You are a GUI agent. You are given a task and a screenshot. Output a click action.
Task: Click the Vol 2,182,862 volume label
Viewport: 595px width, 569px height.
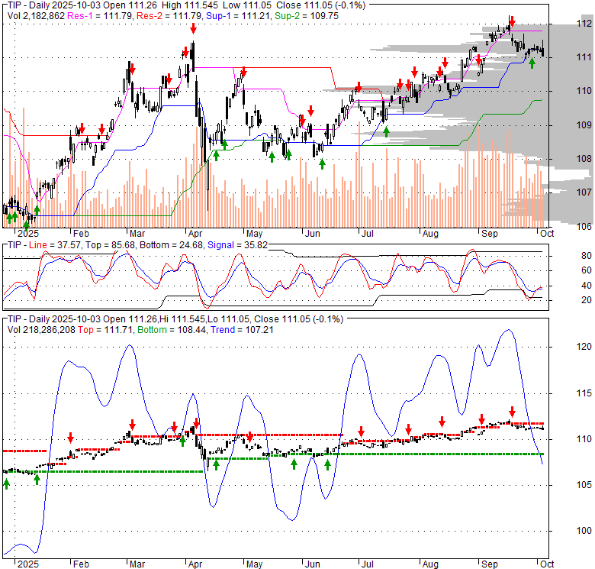point(32,15)
